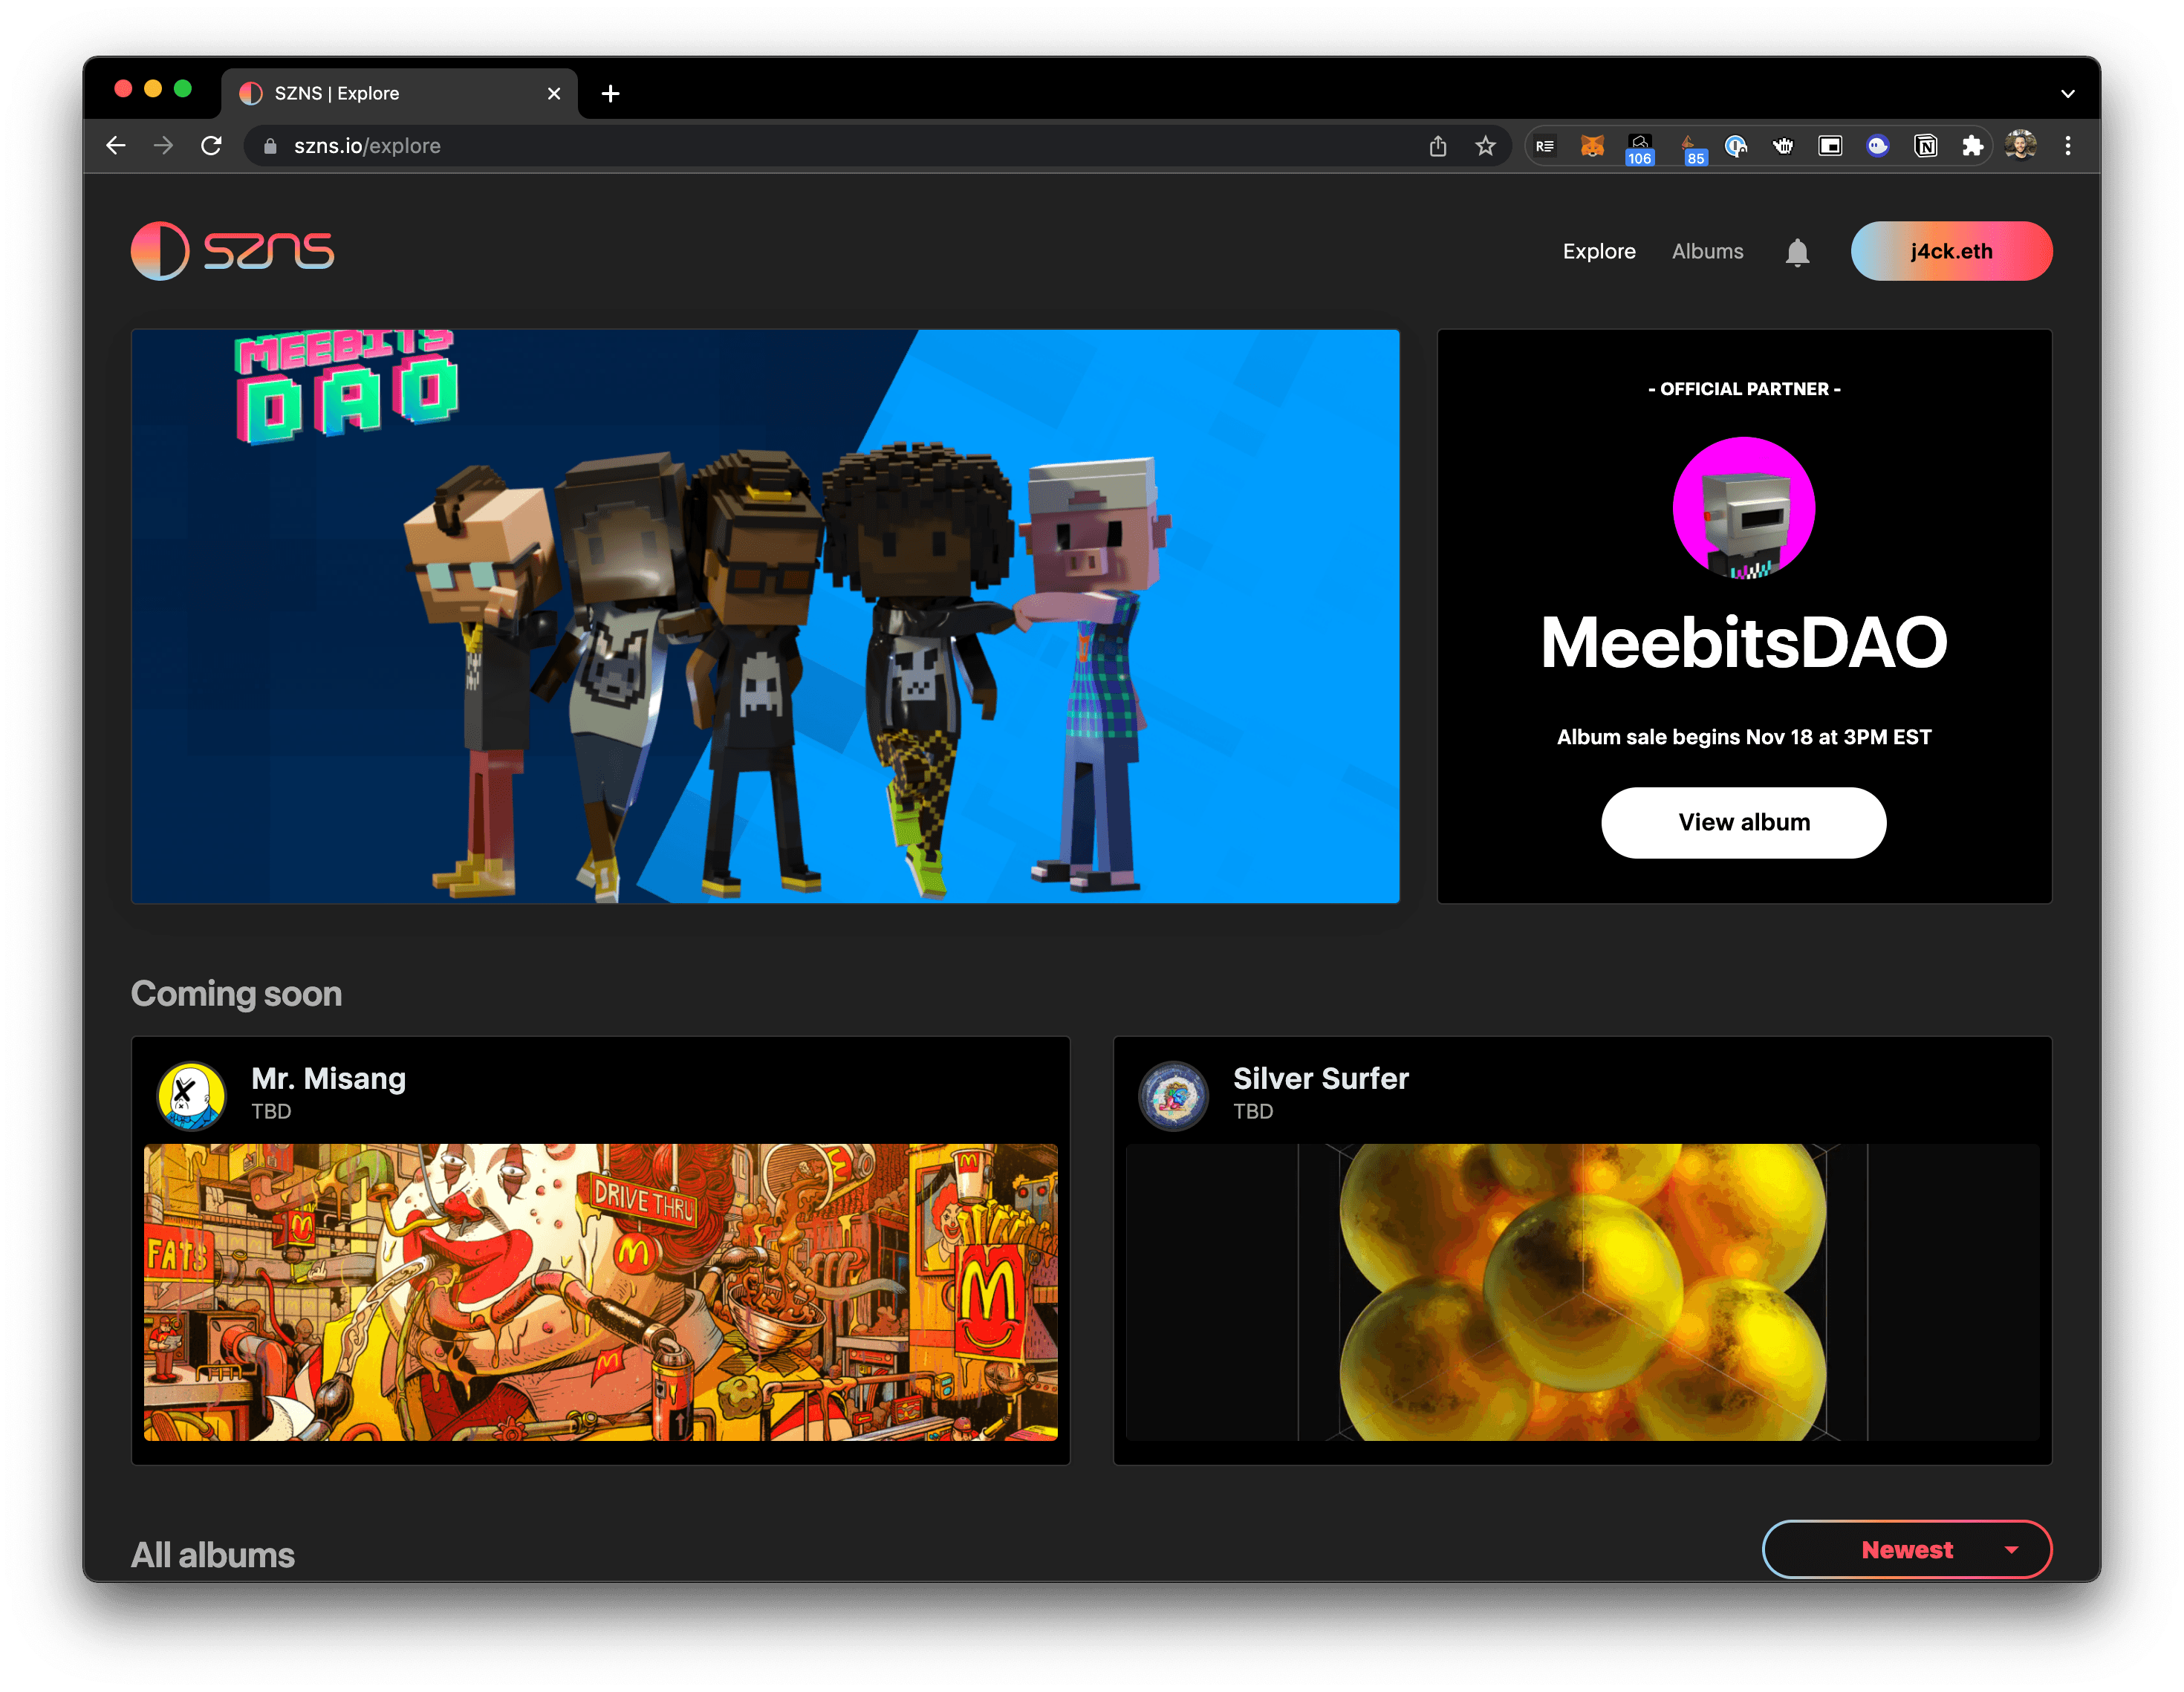Click the View album button
Viewport: 2184px width, 1692px height.
(x=1743, y=822)
